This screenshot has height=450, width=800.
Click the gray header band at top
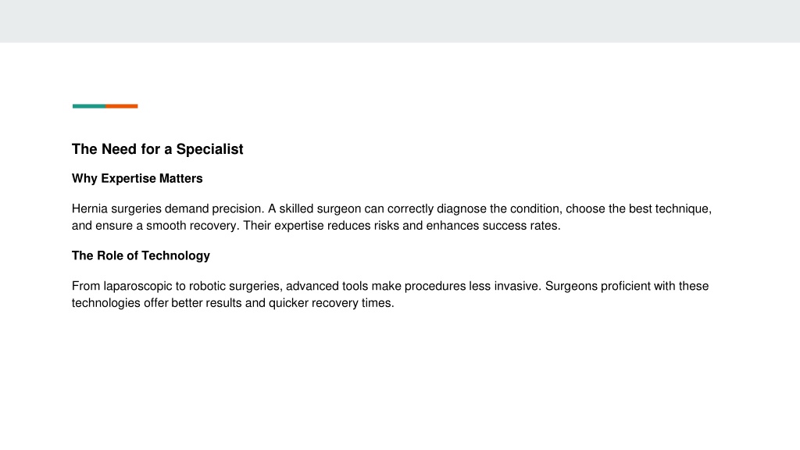point(400,21)
